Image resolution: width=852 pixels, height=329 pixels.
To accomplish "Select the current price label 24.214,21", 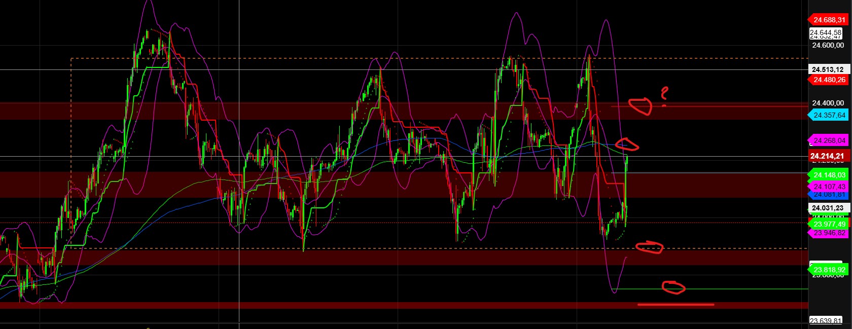I will pyautogui.click(x=828, y=156).
